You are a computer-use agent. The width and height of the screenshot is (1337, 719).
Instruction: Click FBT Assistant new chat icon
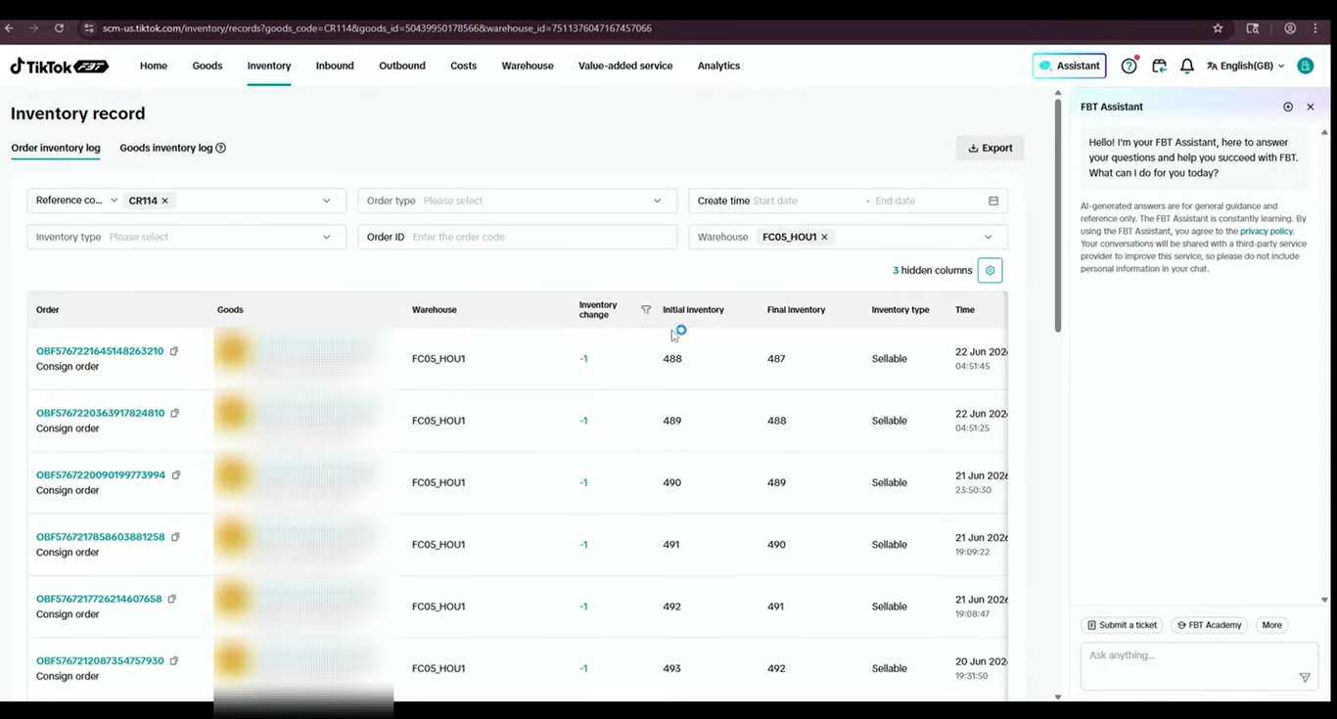pyautogui.click(x=1288, y=107)
